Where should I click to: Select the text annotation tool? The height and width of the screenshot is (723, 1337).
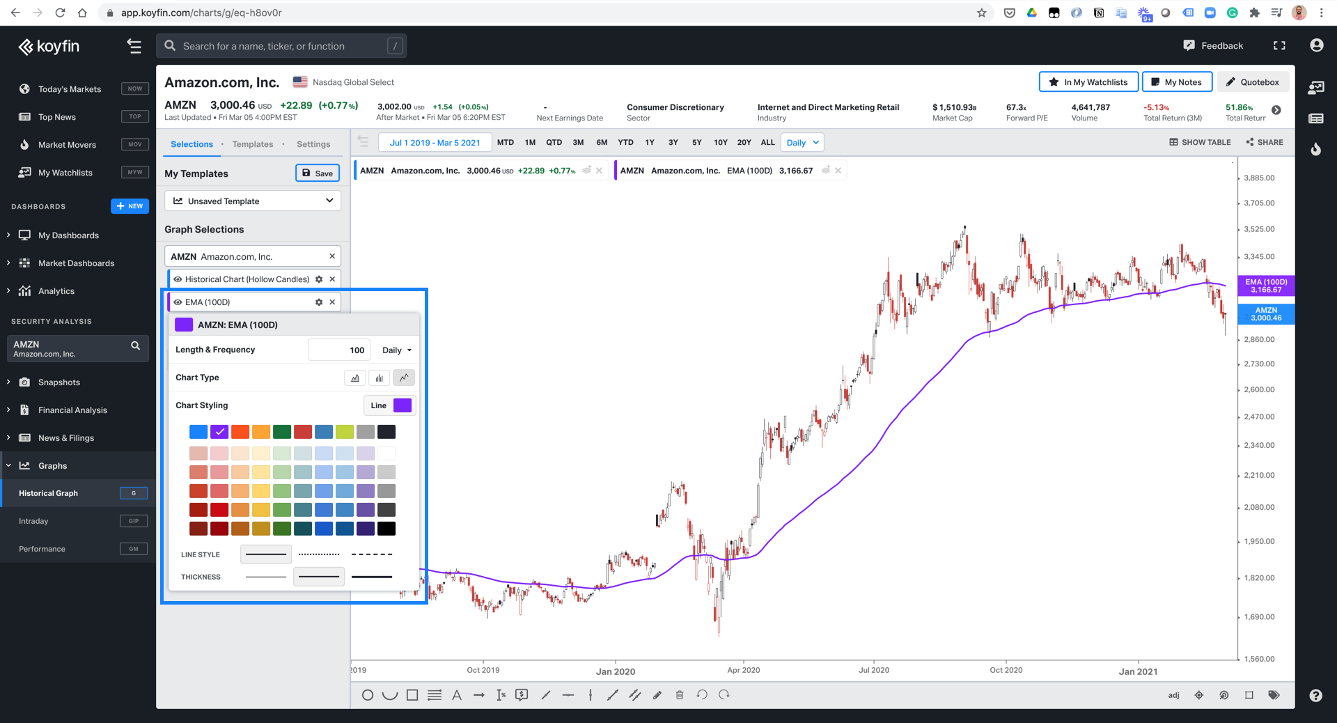tap(457, 695)
